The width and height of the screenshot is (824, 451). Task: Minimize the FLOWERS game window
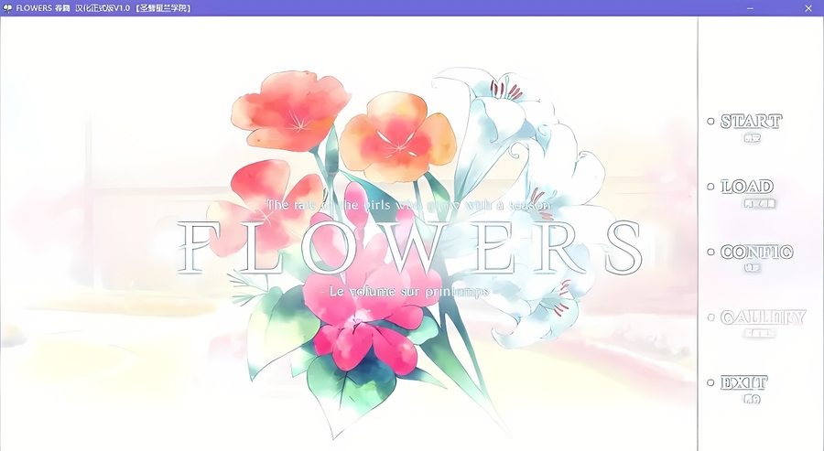tap(750, 8)
